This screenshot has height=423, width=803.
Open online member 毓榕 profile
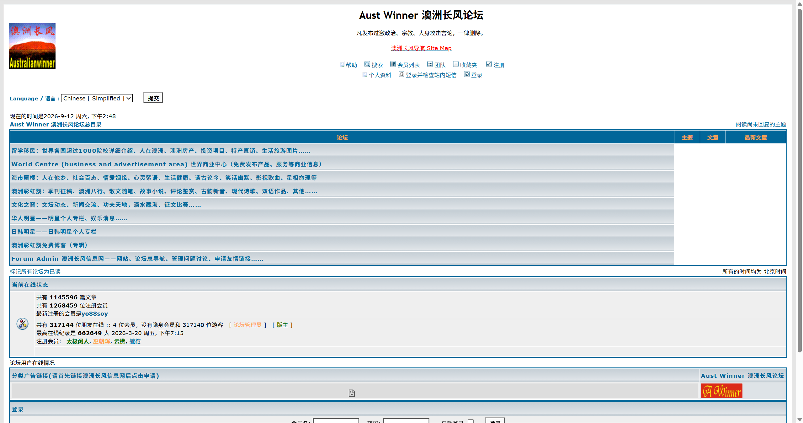point(135,341)
